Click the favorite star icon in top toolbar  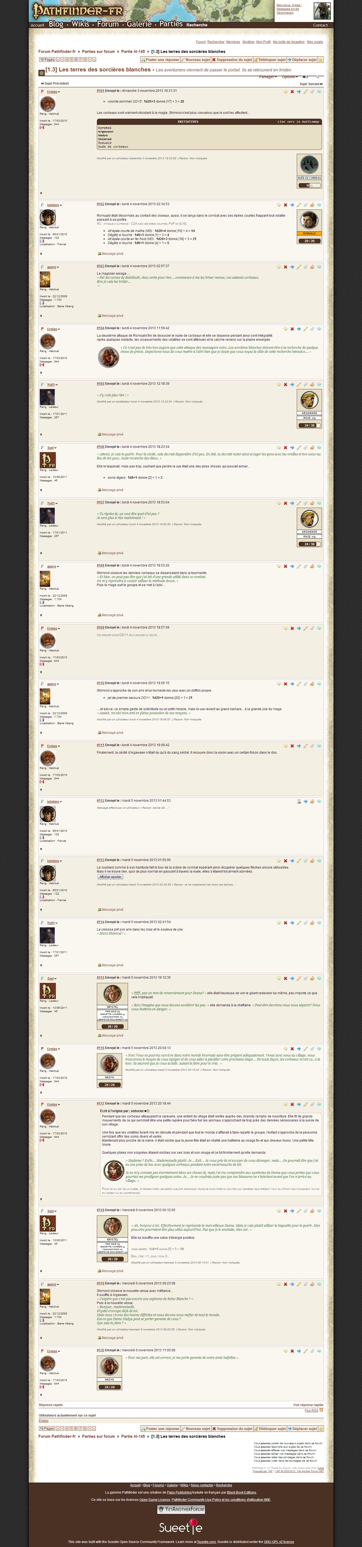(x=321, y=60)
